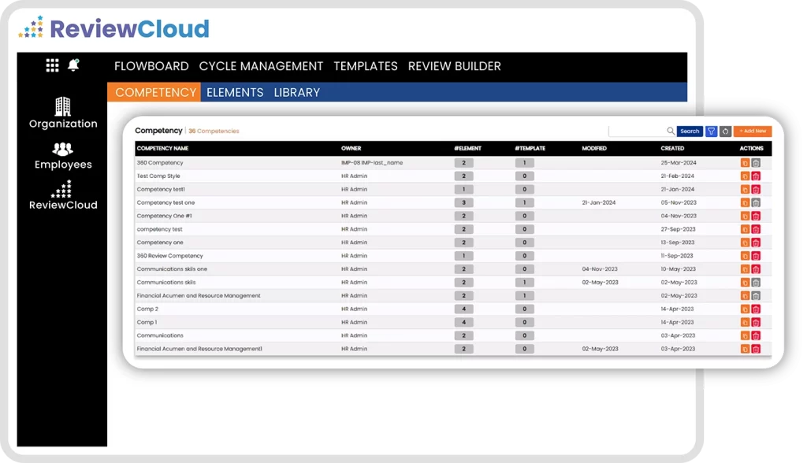Delete the Competency One #1 row

tap(756, 216)
